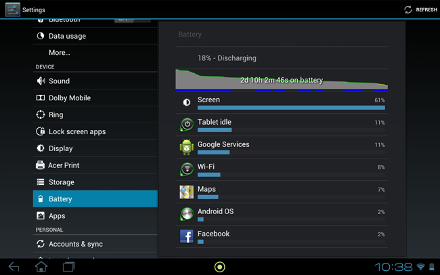Open Data usage settings

click(95, 36)
